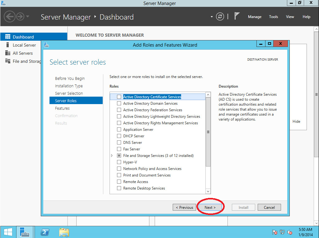Click the forward navigation arrow in Server Manager
Image resolution: width=319 pixels, height=238 pixels.
pos(20,16)
